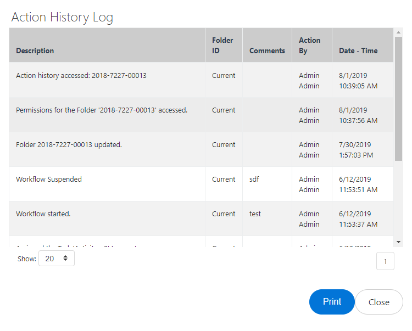
Task: Click the 6/12/2019 11:53:37 AM timestamp
Action: [x=358, y=219]
